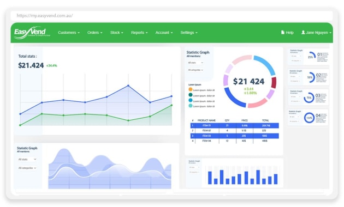Click the PRICE column header

click(245, 120)
